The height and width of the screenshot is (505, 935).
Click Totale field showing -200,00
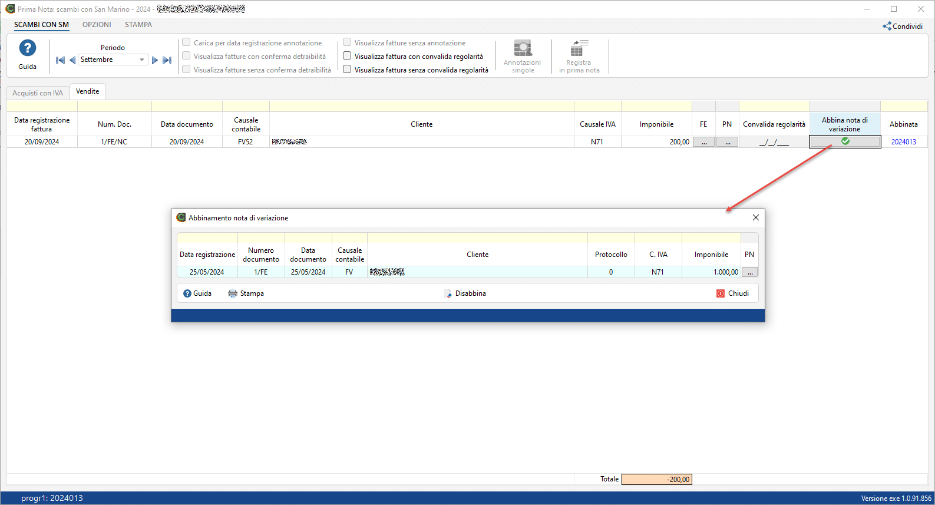click(656, 479)
